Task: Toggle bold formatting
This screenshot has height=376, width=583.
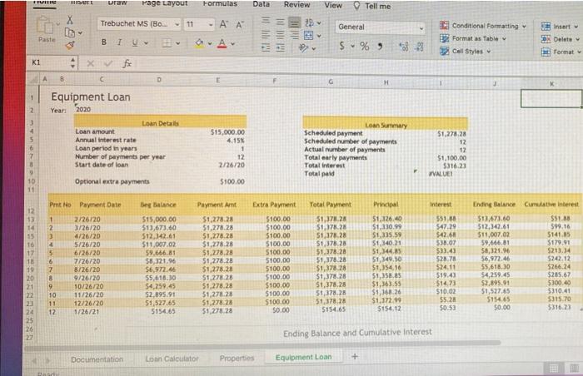Action: tap(104, 42)
